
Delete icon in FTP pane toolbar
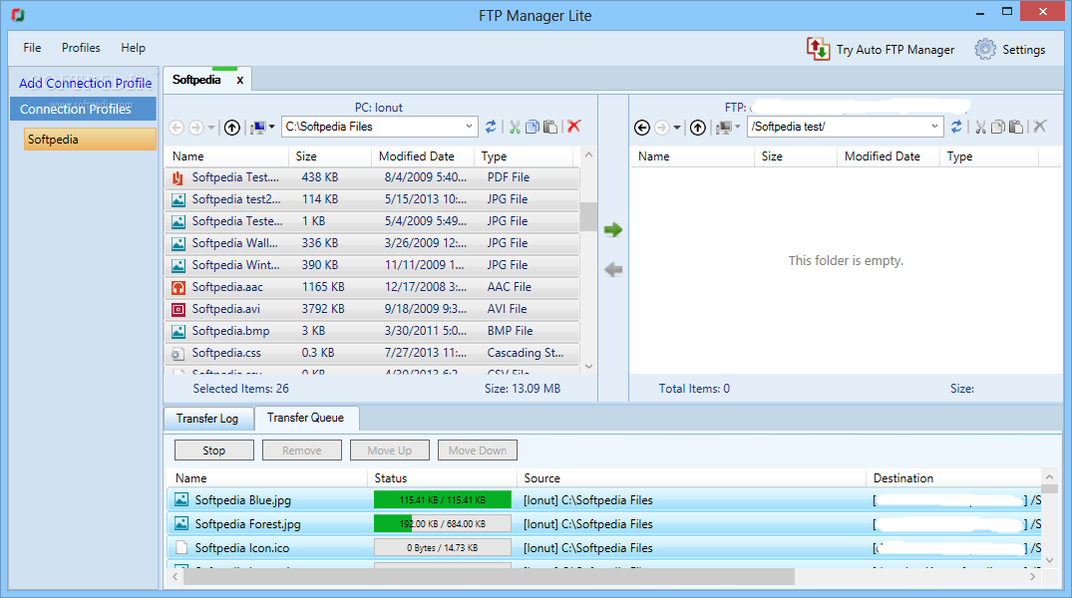click(x=1040, y=127)
